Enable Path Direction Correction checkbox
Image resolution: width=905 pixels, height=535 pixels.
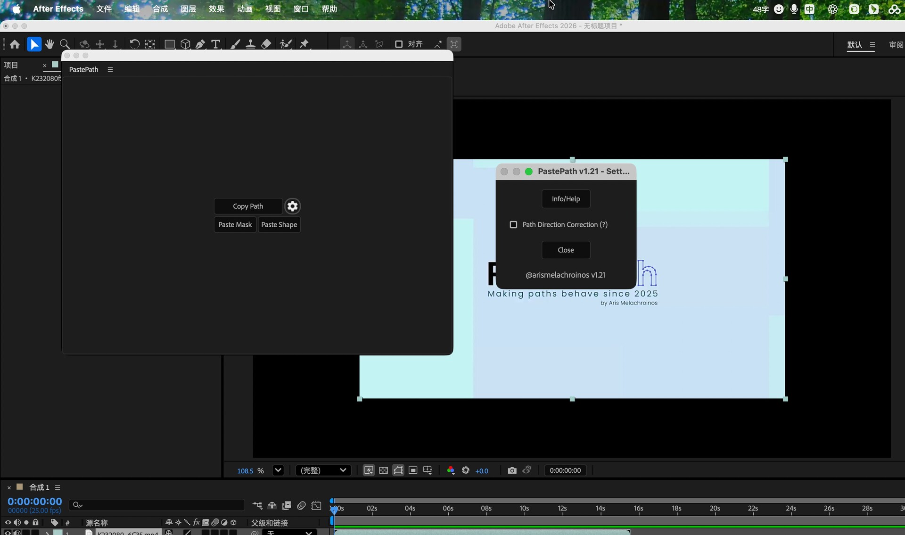click(x=513, y=225)
